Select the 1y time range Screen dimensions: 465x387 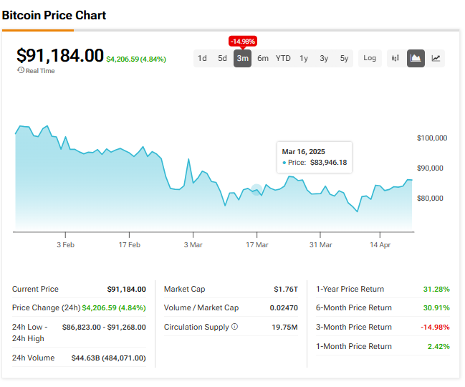pos(303,58)
